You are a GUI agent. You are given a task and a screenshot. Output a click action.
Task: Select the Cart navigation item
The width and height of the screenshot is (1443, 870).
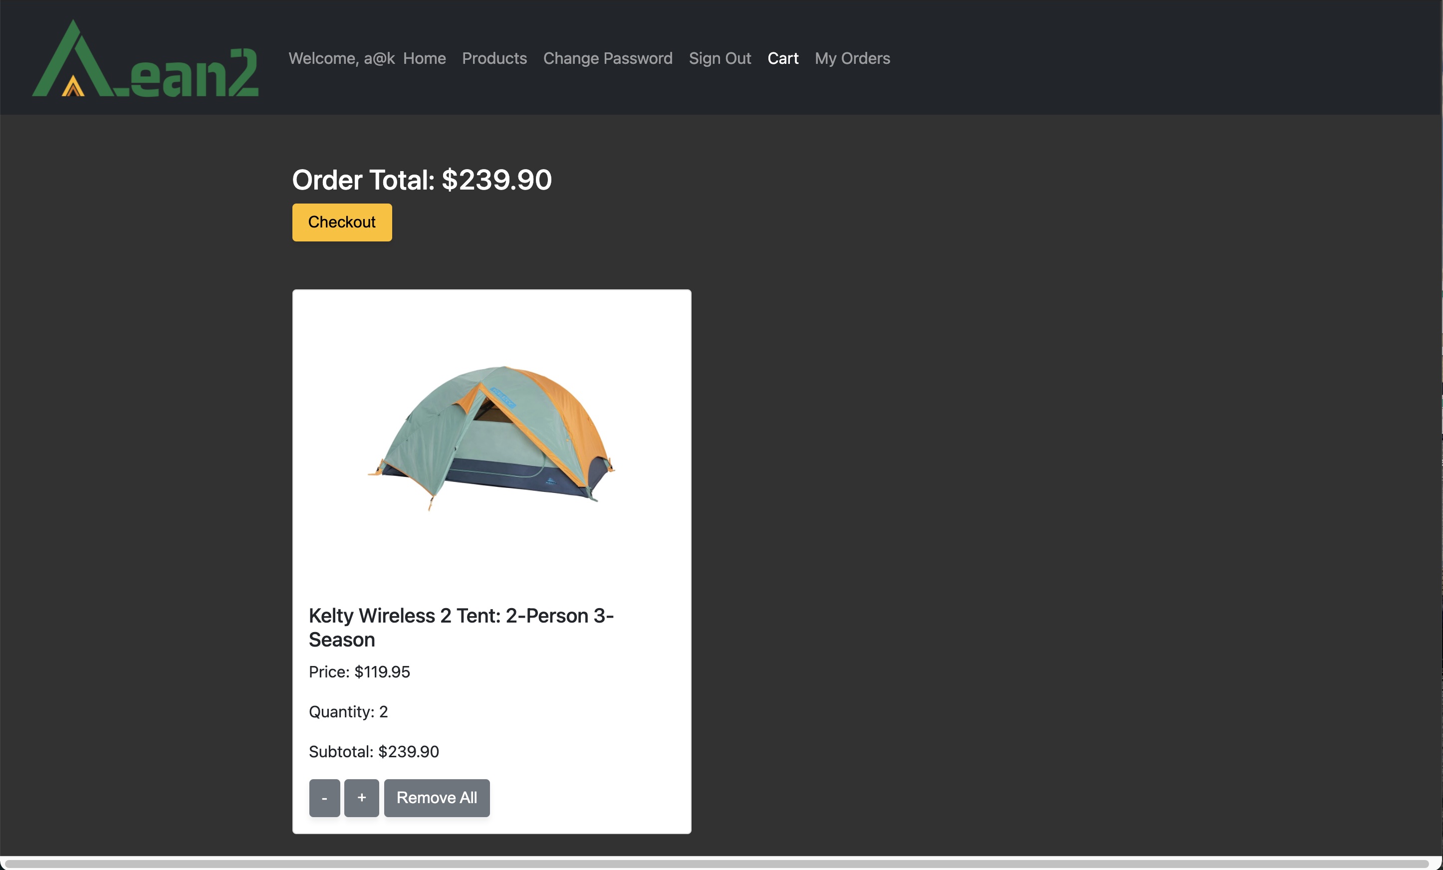tap(783, 58)
